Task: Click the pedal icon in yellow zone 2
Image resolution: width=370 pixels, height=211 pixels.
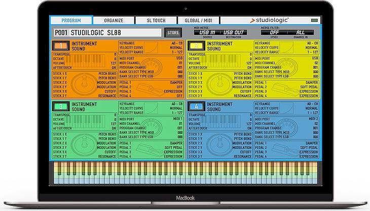Action: 285,90
